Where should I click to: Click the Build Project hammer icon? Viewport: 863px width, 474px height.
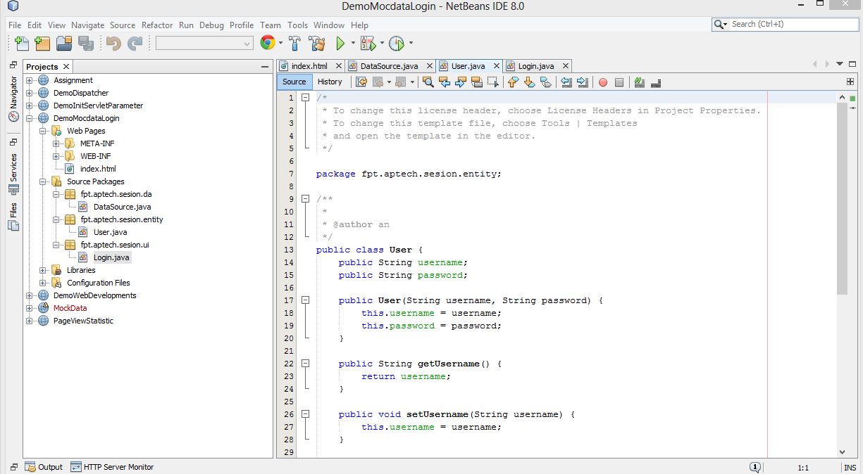pos(294,44)
